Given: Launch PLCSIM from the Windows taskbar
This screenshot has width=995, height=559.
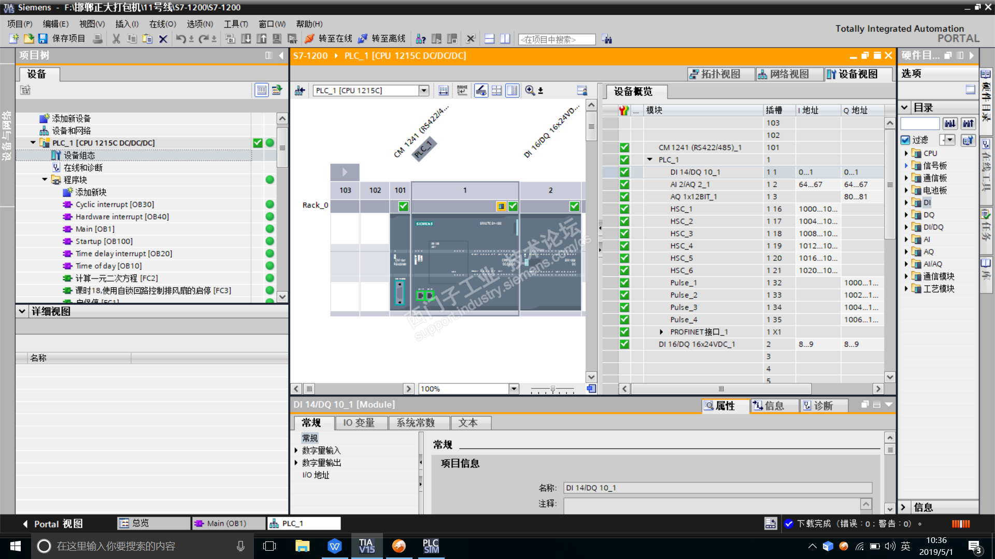Looking at the screenshot, I should pyautogui.click(x=431, y=546).
